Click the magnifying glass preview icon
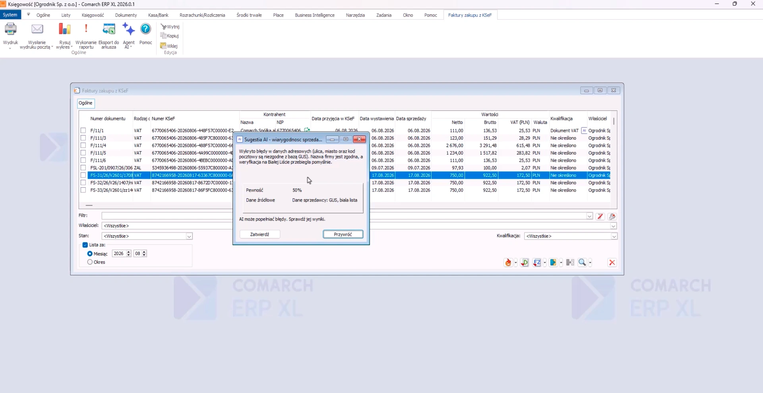The width and height of the screenshot is (763, 393). (582, 263)
